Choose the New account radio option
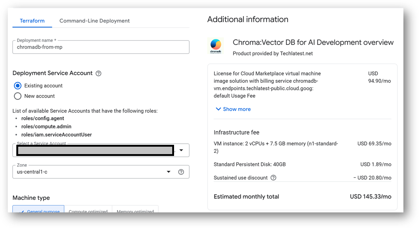This screenshot has height=228, width=419. point(17,96)
